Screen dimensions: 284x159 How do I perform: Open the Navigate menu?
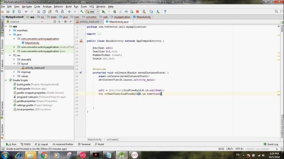(27, 7)
